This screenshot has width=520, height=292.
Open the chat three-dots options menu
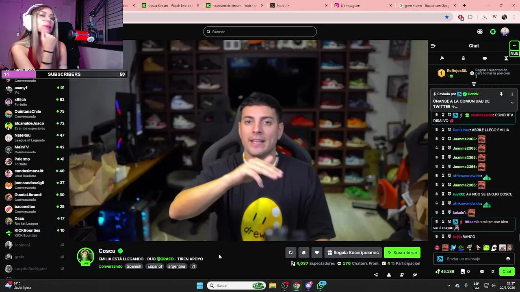click(x=514, y=46)
